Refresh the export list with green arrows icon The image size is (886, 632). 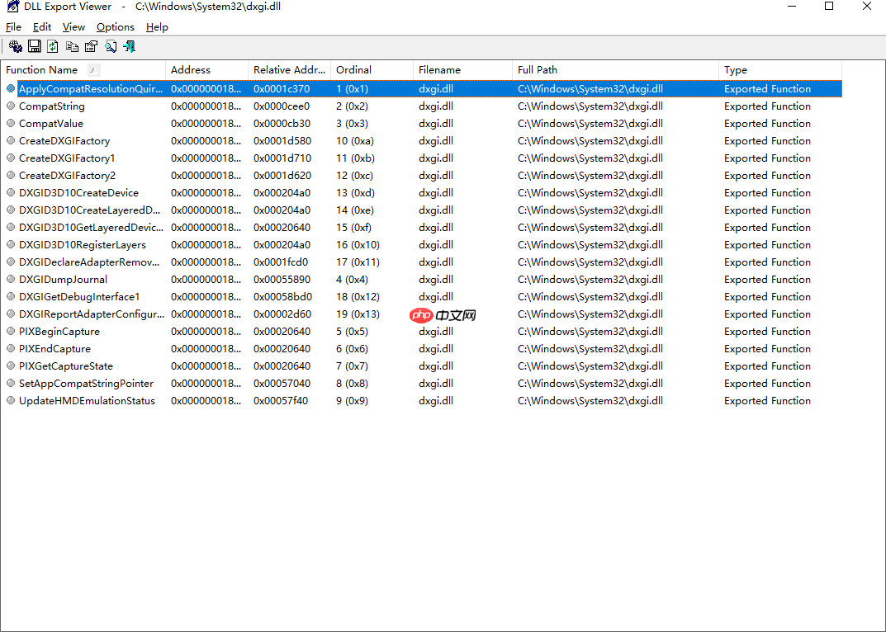click(x=53, y=46)
